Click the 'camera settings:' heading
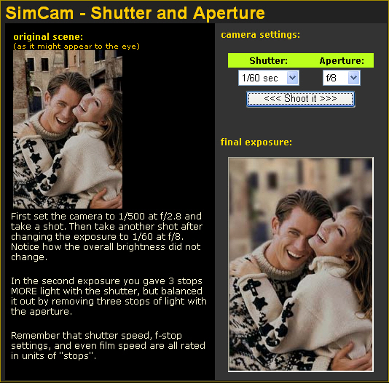 coord(260,35)
